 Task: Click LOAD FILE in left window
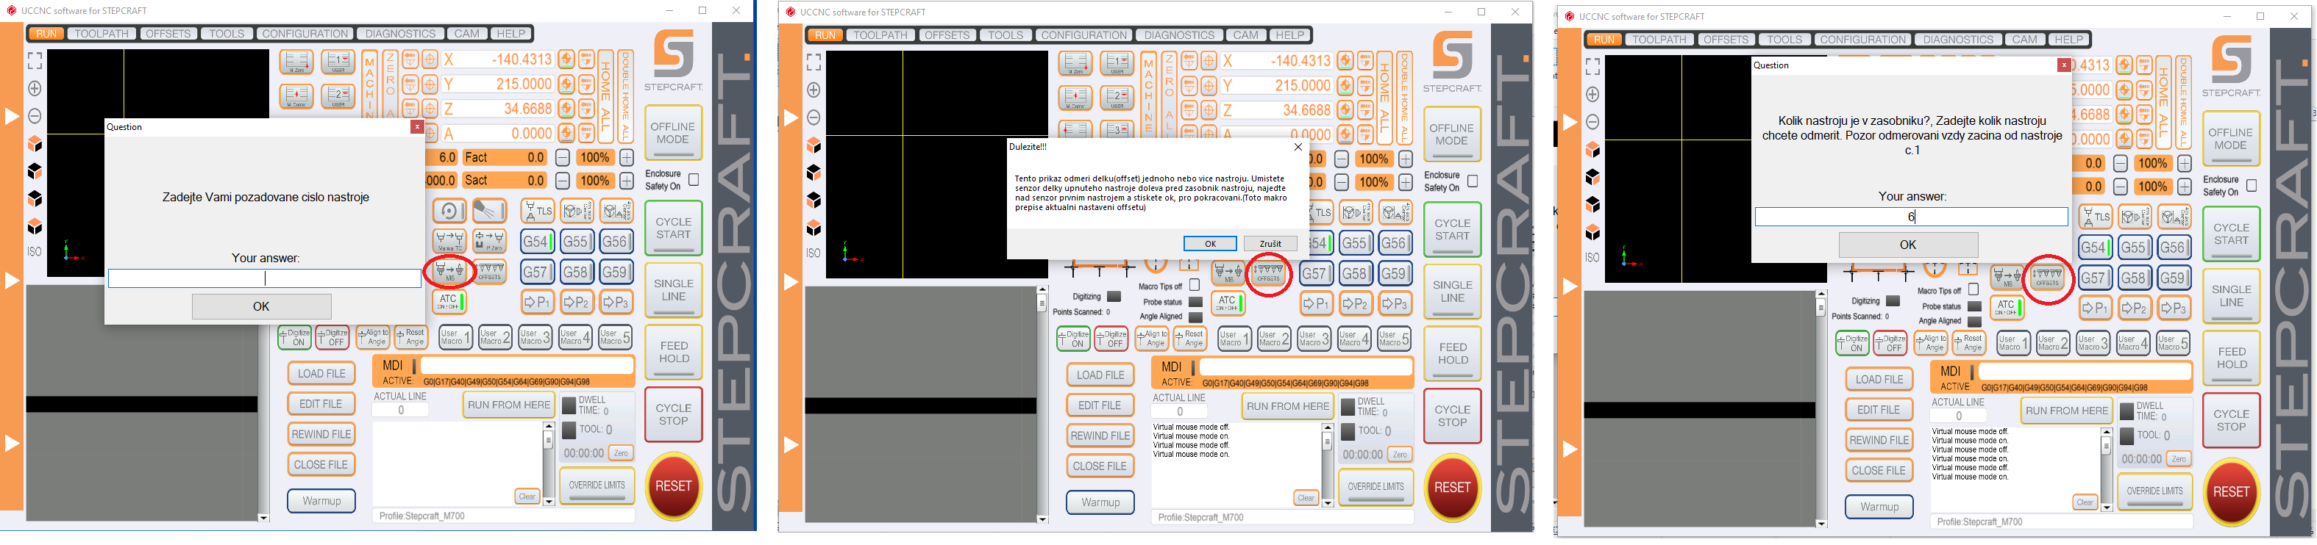tap(321, 374)
